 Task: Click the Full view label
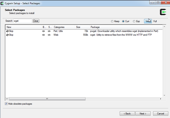click(155, 21)
